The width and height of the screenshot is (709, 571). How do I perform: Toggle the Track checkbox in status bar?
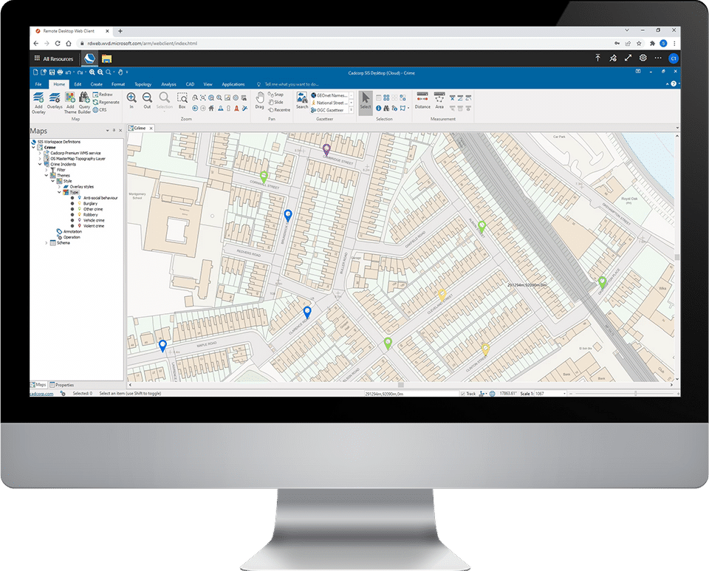462,394
